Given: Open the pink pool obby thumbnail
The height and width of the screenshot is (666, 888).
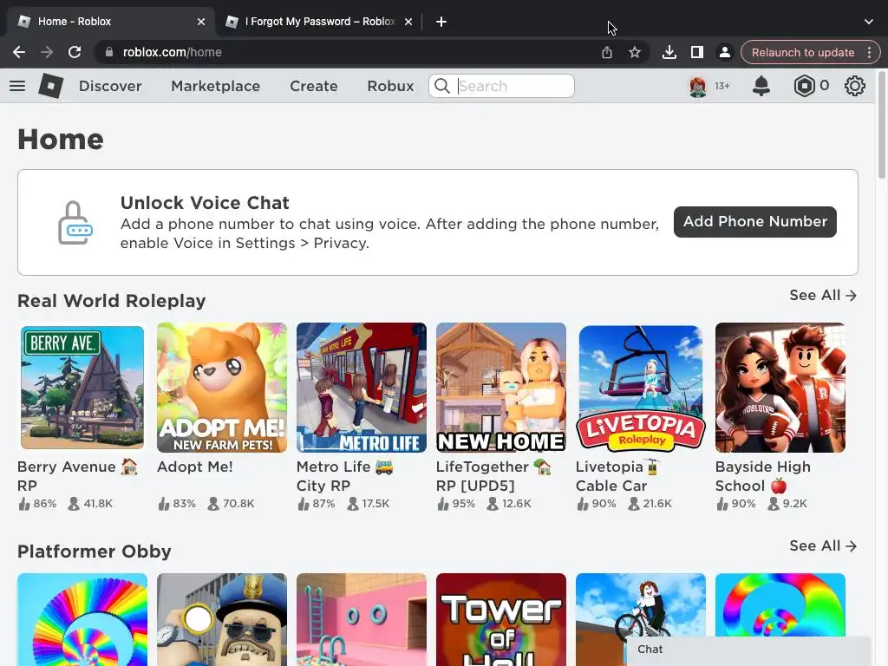Looking at the screenshot, I should click(x=362, y=619).
